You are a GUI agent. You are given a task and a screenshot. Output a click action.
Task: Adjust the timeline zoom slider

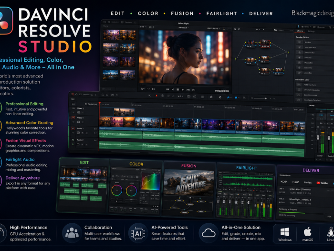[260, 98]
